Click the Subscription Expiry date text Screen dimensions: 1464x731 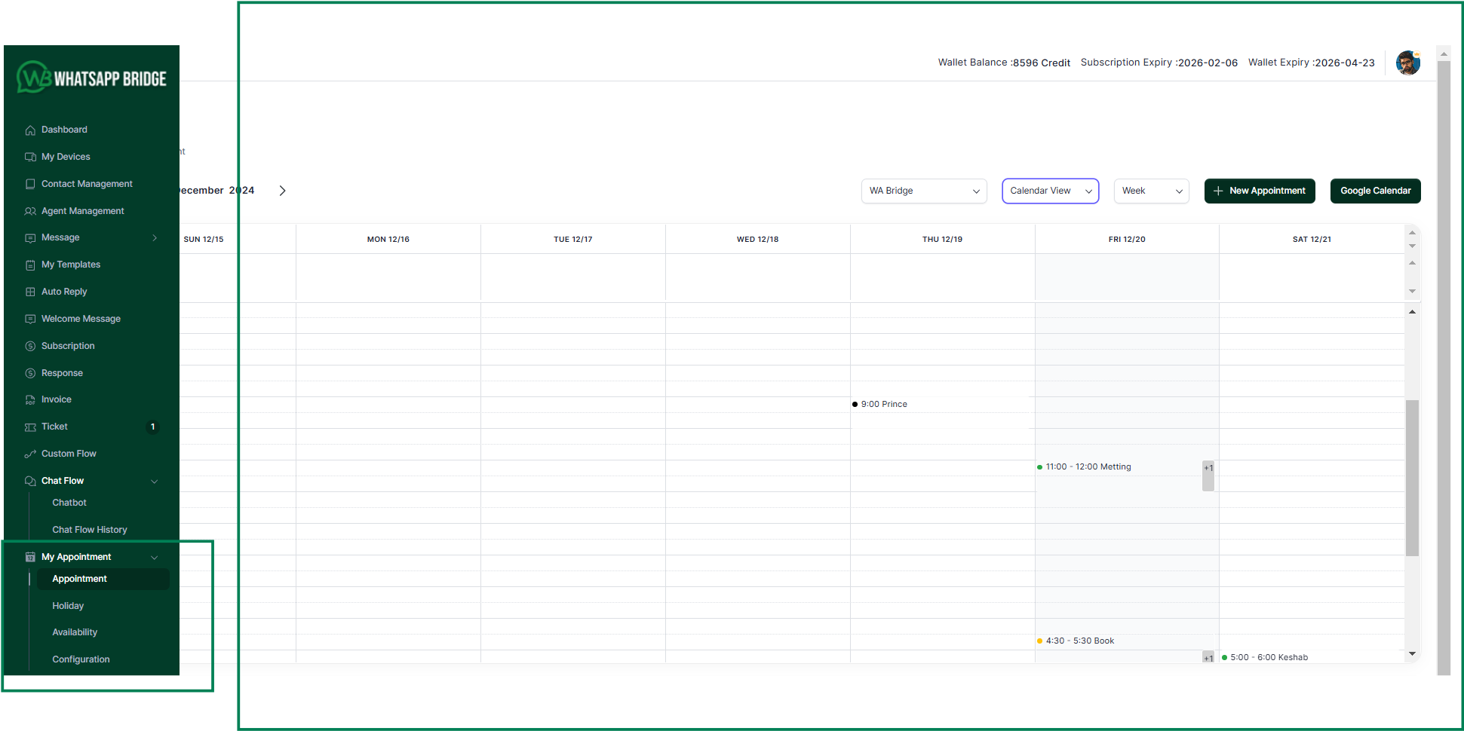click(x=1159, y=63)
